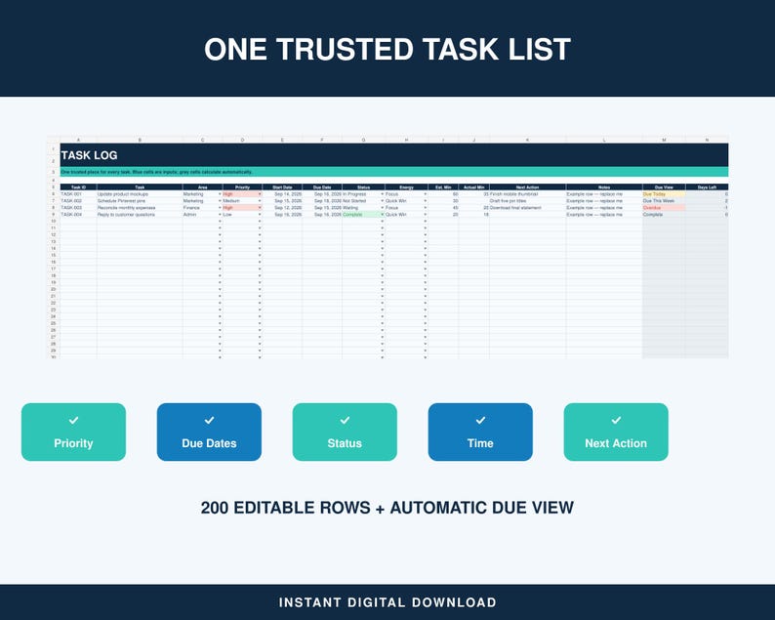Click the '200 EDITABLE ROWS + AUTOMATIC DUE VIEW' text
The width and height of the screenshot is (775, 620).
coord(387,508)
